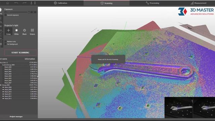Click the exposure slider track

click(x=17, y=12)
